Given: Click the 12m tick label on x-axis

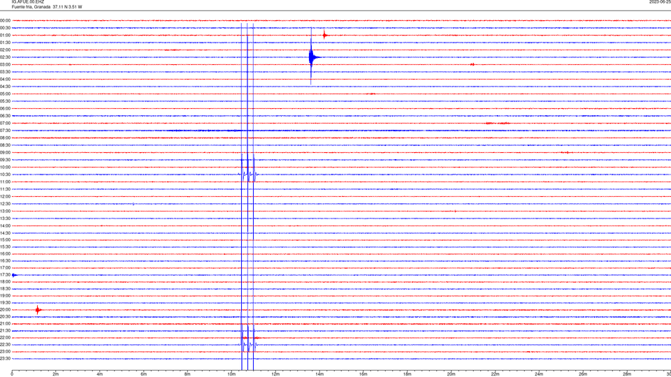Looking at the screenshot, I should (275, 374).
